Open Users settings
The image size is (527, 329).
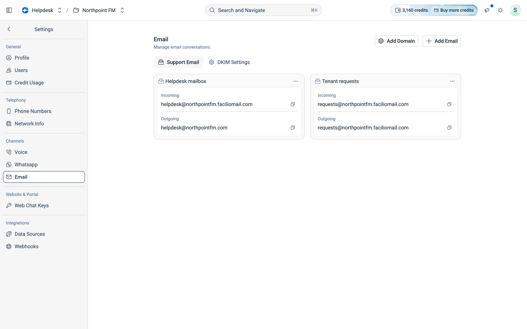point(44,70)
